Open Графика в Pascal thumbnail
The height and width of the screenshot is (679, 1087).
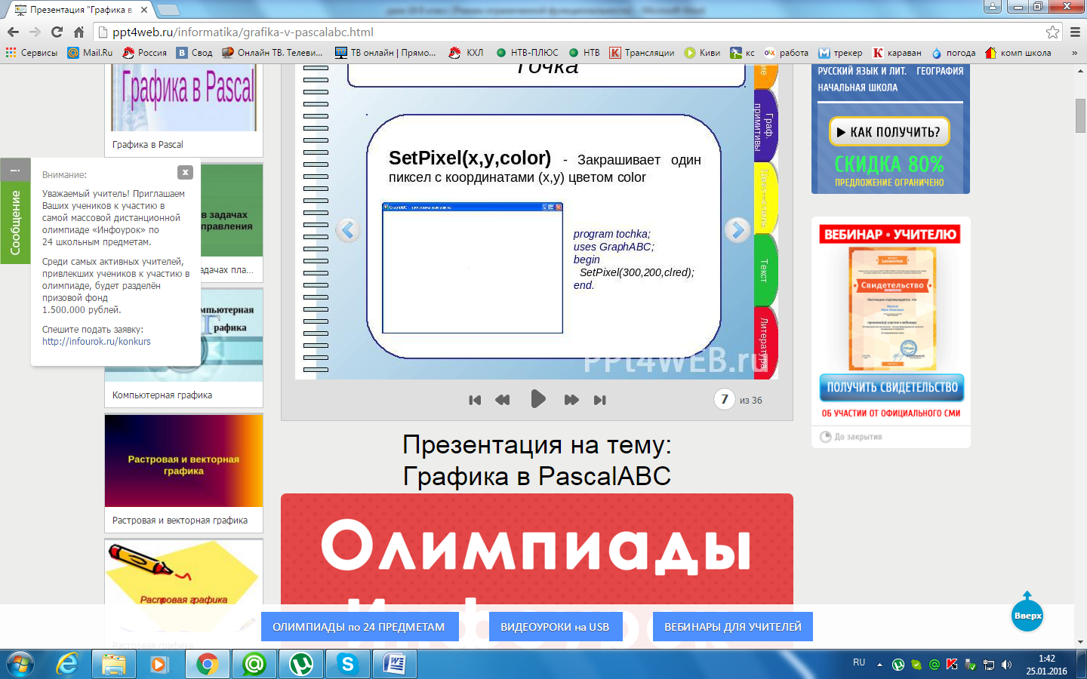pyautogui.click(x=184, y=97)
